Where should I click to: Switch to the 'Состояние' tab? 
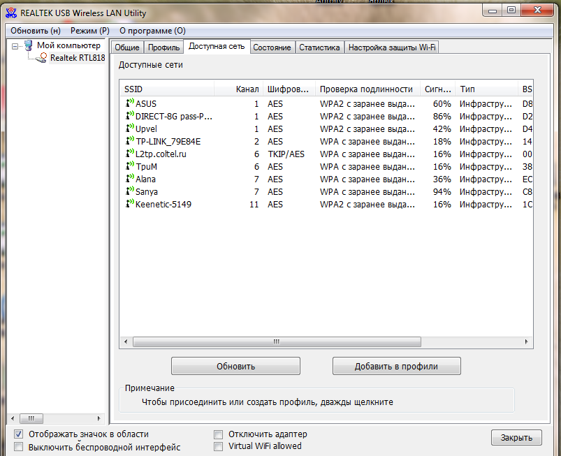[x=272, y=47]
